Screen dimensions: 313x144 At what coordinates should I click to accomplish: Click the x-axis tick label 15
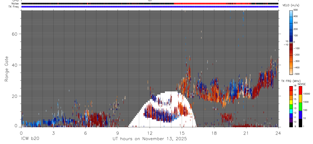[x=182, y=133]
